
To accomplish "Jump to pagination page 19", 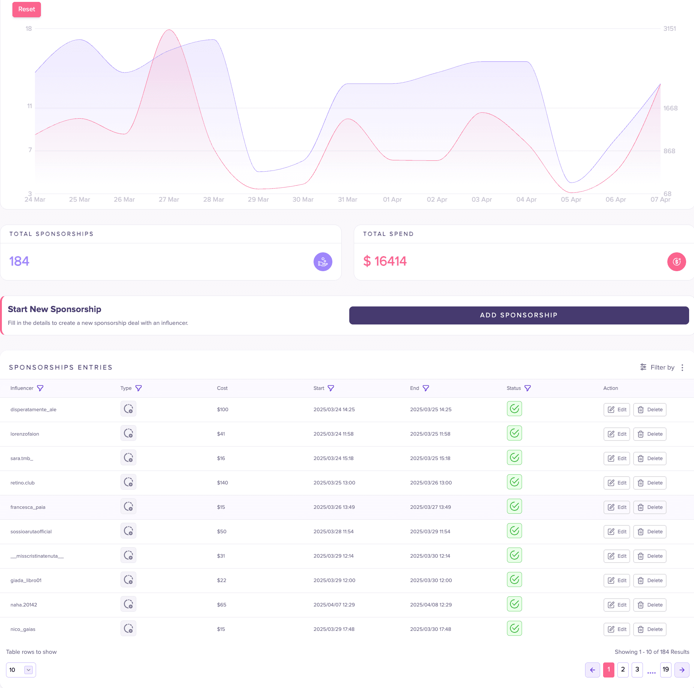I will point(666,670).
